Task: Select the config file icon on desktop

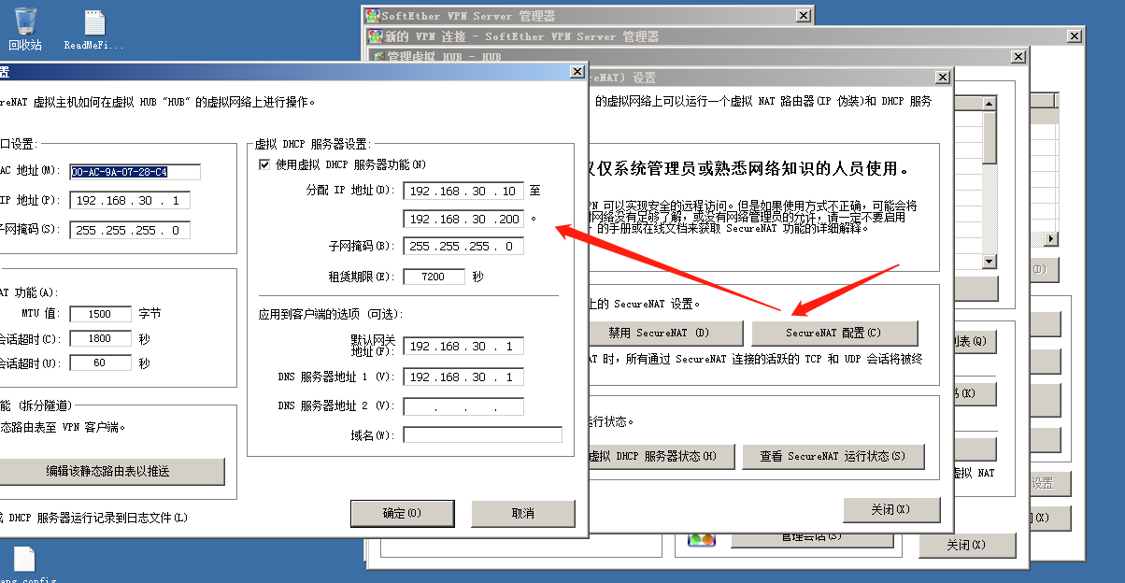Action: pos(24,564)
